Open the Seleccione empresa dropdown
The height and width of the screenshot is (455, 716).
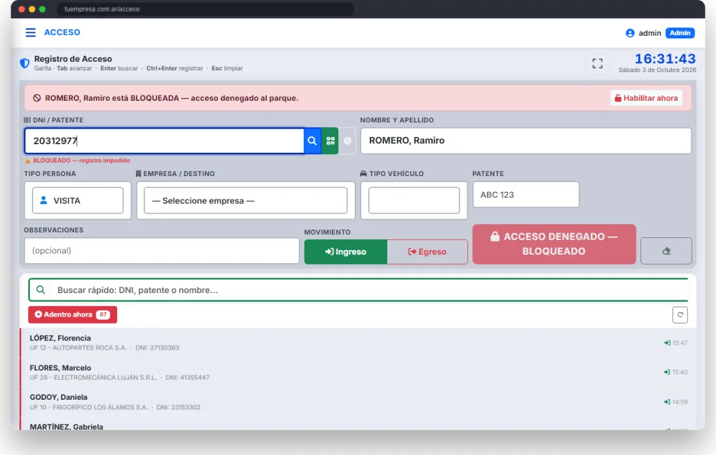245,200
